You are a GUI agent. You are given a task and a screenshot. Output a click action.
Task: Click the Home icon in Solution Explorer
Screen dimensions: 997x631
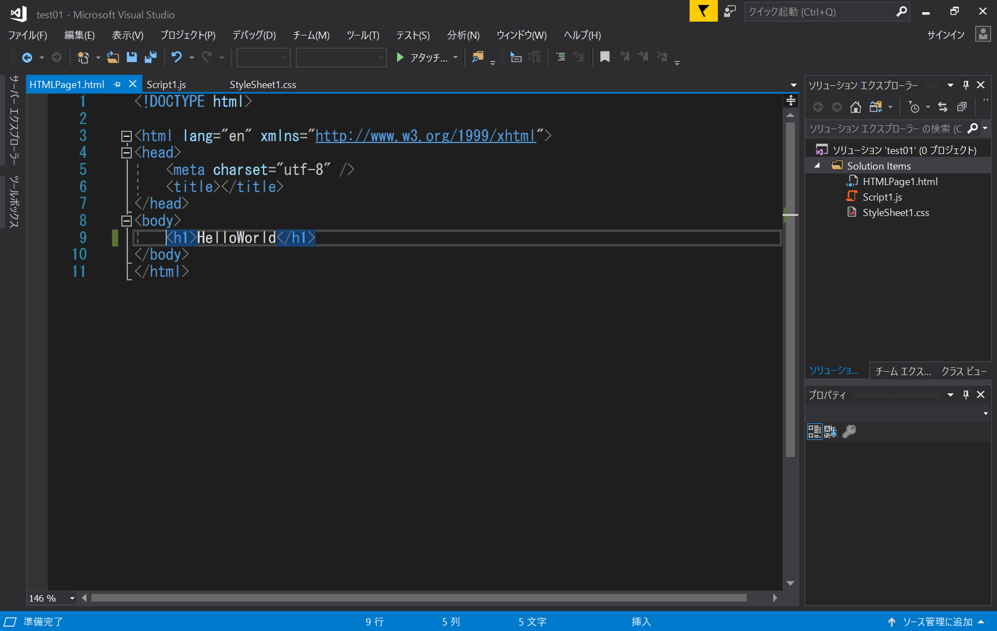[855, 107]
